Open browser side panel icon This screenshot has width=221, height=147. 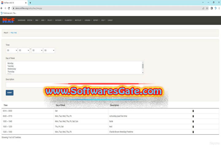click(x=211, y=8)
